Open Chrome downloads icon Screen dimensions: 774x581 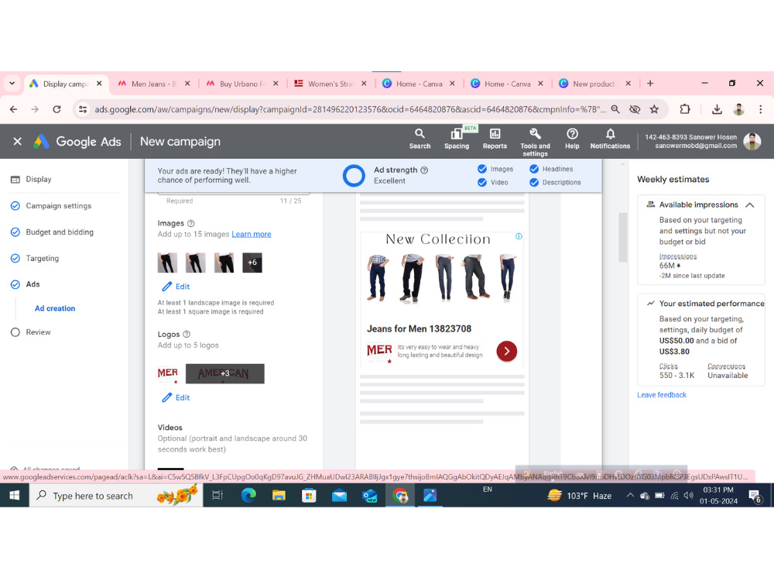pyautogui.click(x=717, y=109)
